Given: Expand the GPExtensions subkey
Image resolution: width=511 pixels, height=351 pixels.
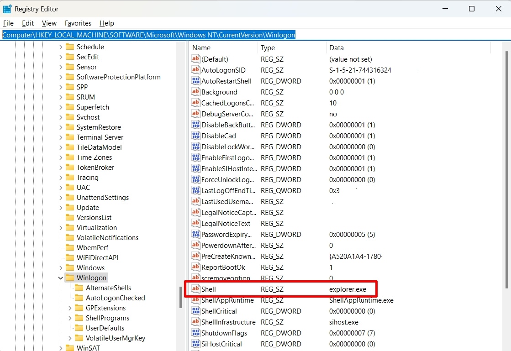Looking at the screenshot, I should (x=70, y=308).
